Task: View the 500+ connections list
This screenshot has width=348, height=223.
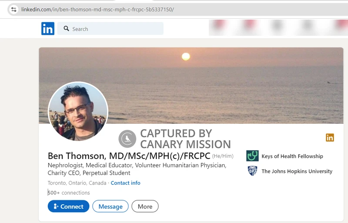Action: click(69, 193)
